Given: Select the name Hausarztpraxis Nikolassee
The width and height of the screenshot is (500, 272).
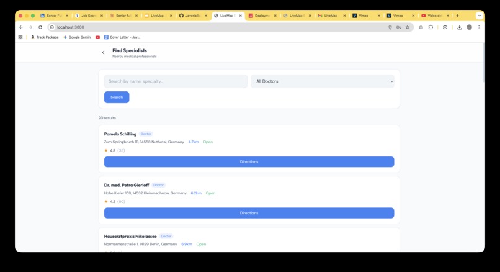Looking at the screenshot, I should tap(130, 237).
